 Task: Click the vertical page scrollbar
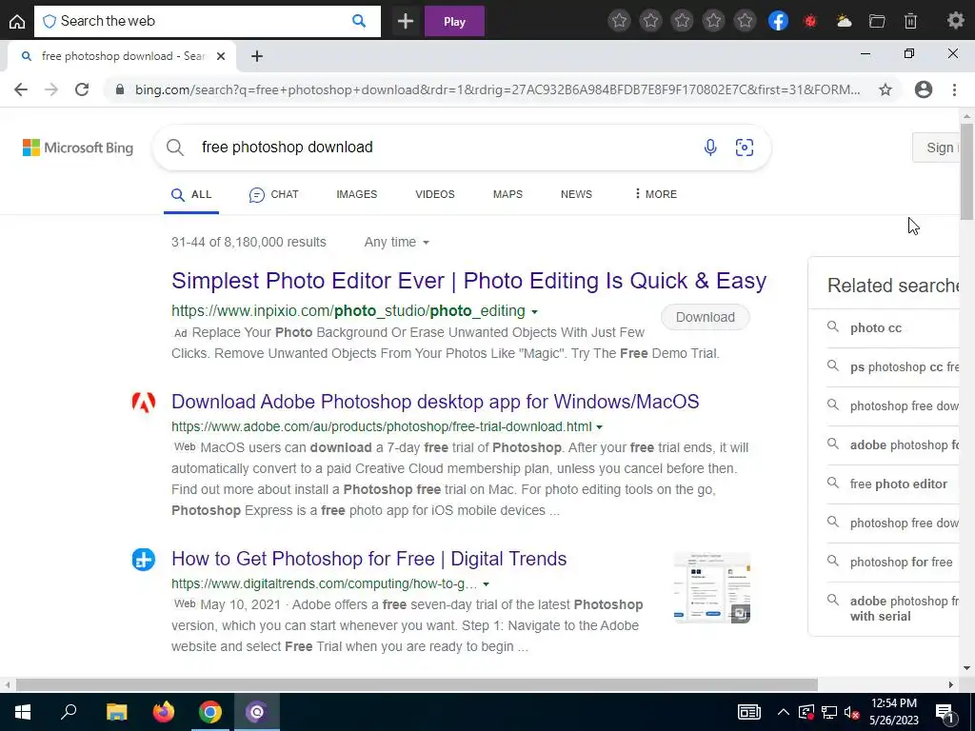point(967,171)
